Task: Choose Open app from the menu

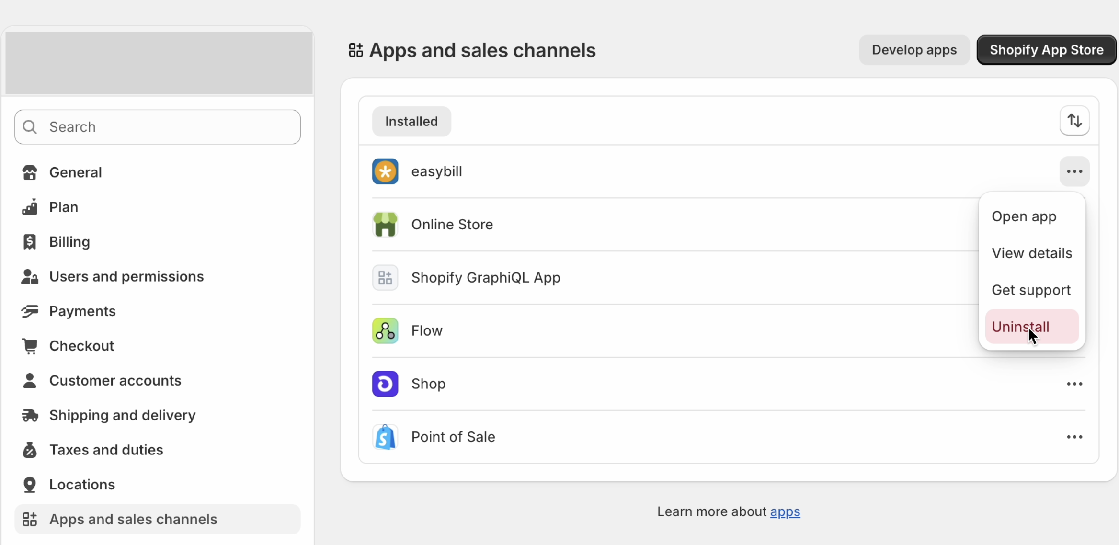Action: pos(1032,216)
